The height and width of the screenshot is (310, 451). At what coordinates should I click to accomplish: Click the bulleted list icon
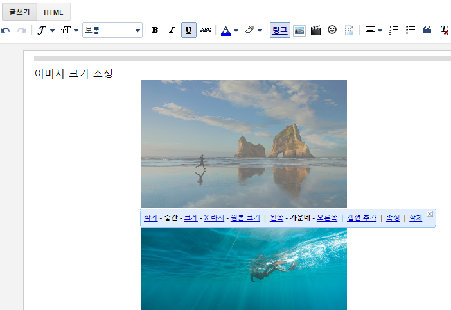[411, 30]
